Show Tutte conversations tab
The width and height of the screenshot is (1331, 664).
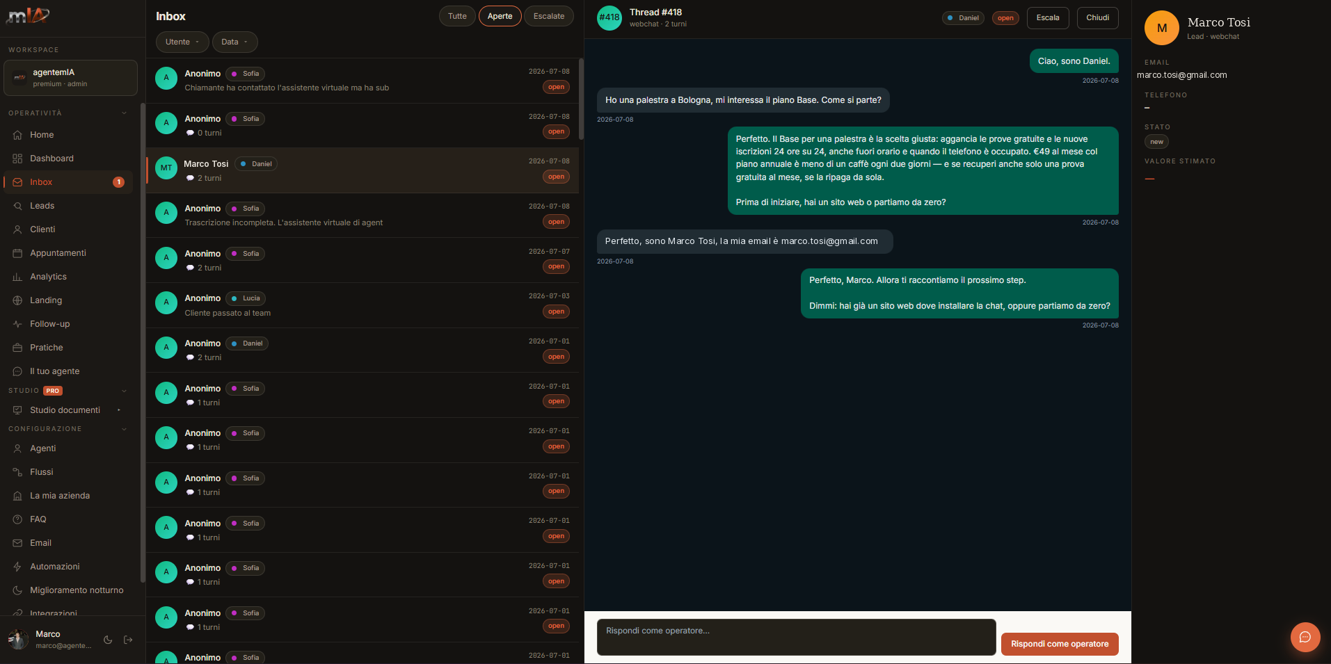coord(457,16)
